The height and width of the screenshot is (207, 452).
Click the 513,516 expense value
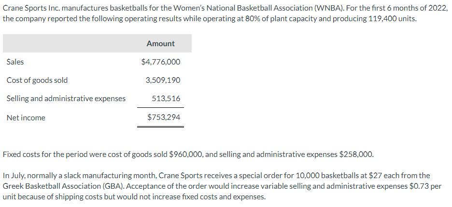[x=166, y=98]
